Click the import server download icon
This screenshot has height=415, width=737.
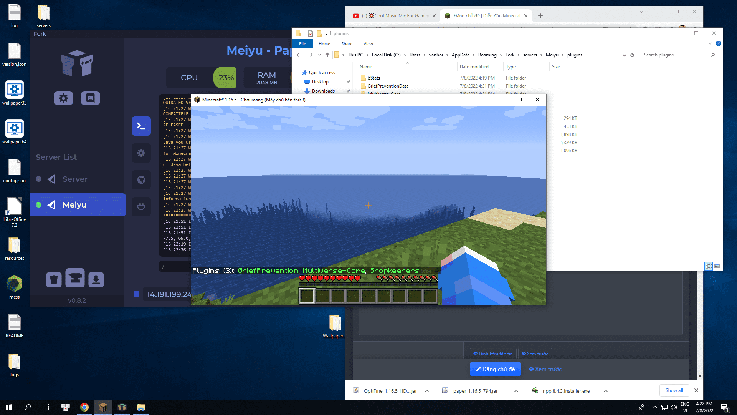tap(96, 279)
